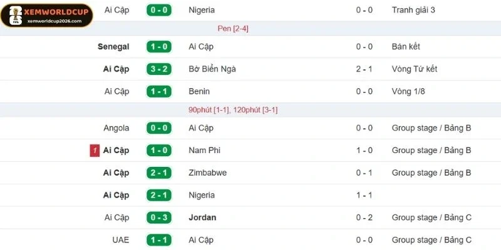
Task: Click the 90phút [1-1], 120phút [3-1] note
Action: coord(233,110)
